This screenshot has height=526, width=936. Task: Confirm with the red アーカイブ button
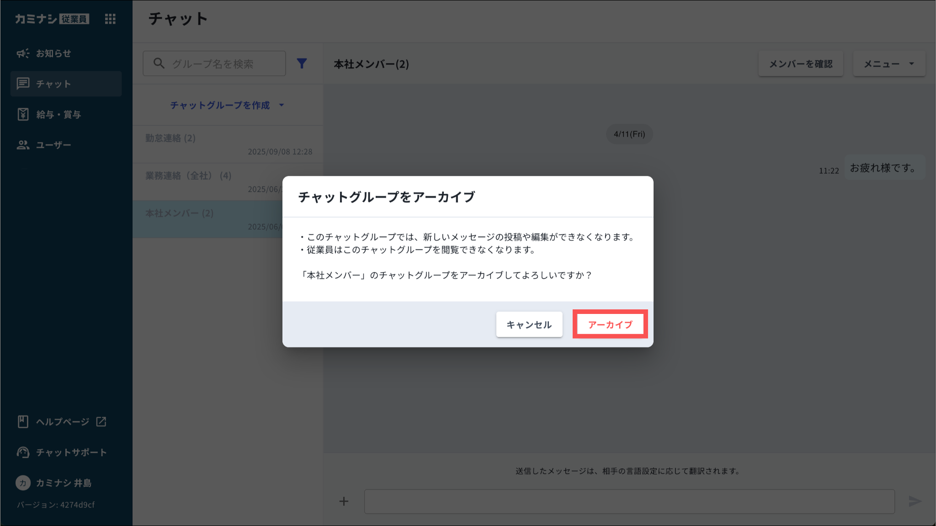(x=610, y=324)
